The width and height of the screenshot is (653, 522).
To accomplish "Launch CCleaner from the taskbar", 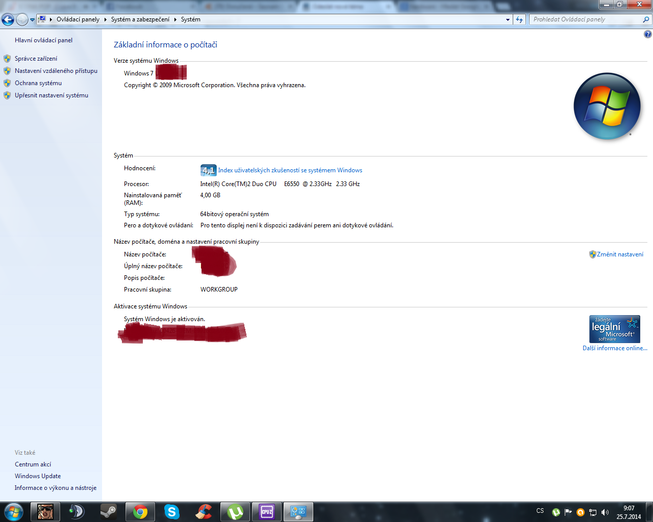I will coord(204,511).
